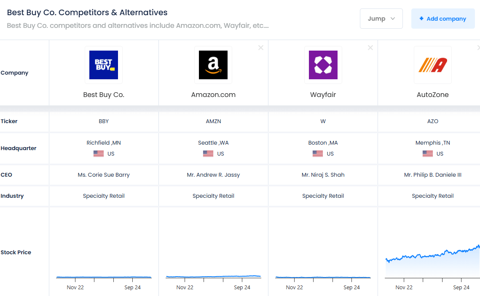Open the AutoZone company name link
480x296 pixels.
432,95
